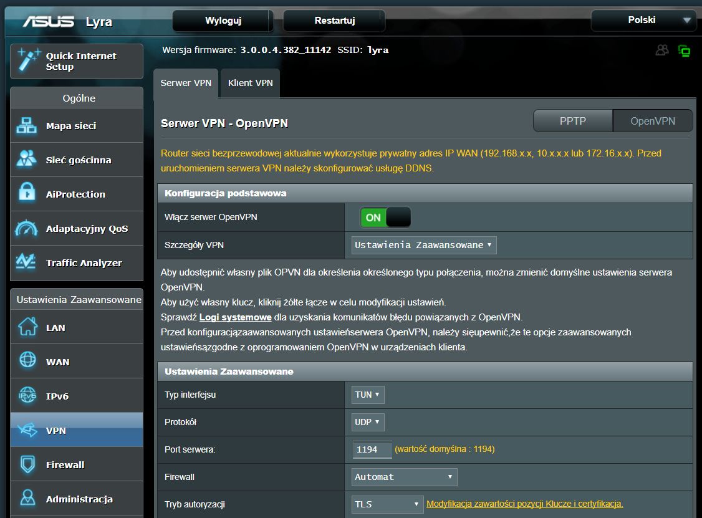Click the LAN house icon
This screenshot has height=518, width=702.
tap(27, 327)
